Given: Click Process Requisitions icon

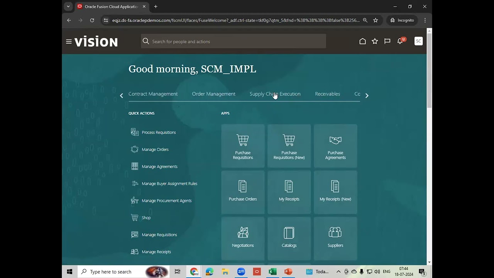Looking at the screenshot, I should pyautogui.click(x=135, y=132).
